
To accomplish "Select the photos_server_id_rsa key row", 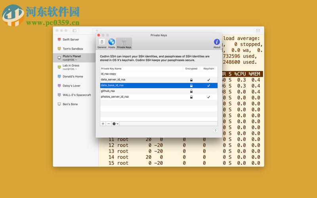I will tap(159, 97).
